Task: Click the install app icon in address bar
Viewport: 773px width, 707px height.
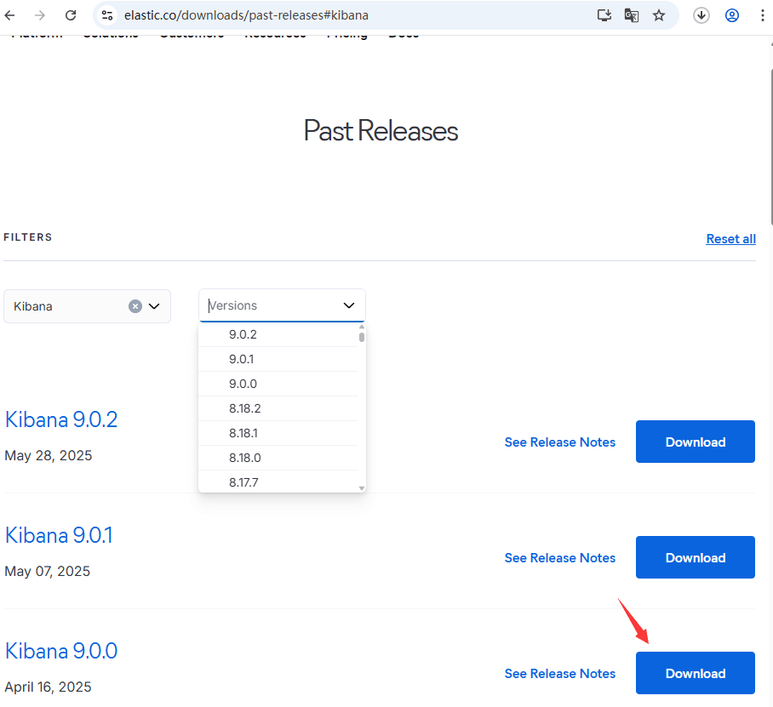Action: click(604, 15)
